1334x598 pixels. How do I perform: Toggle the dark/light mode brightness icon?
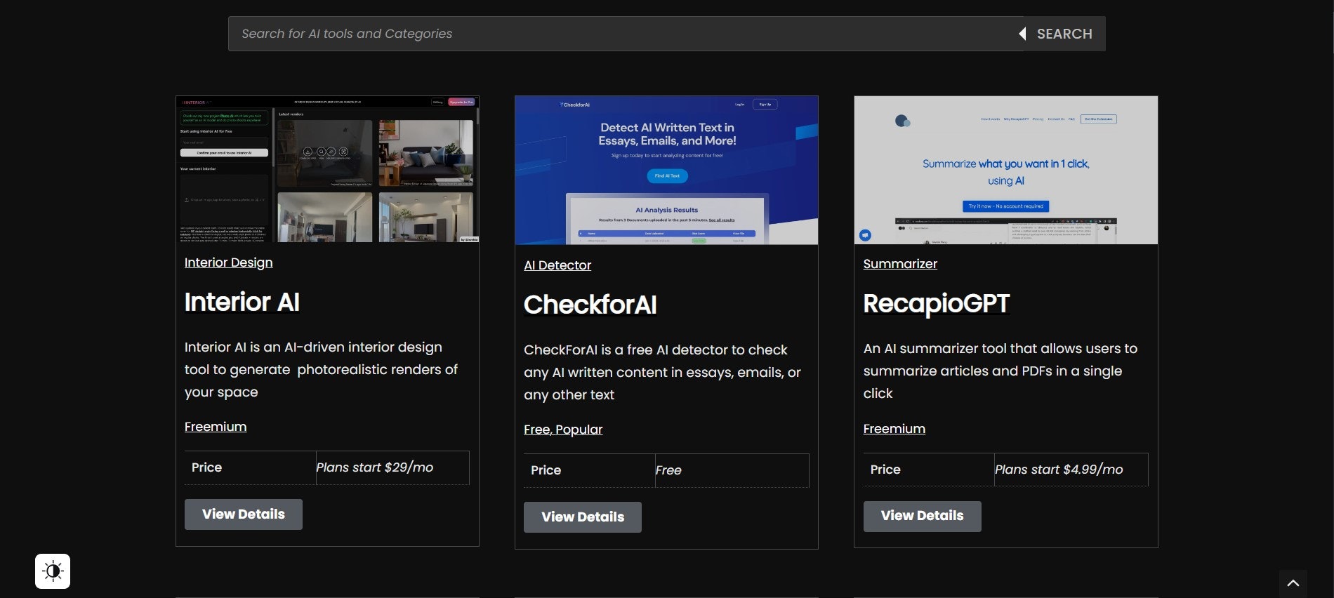pos(53,571)
